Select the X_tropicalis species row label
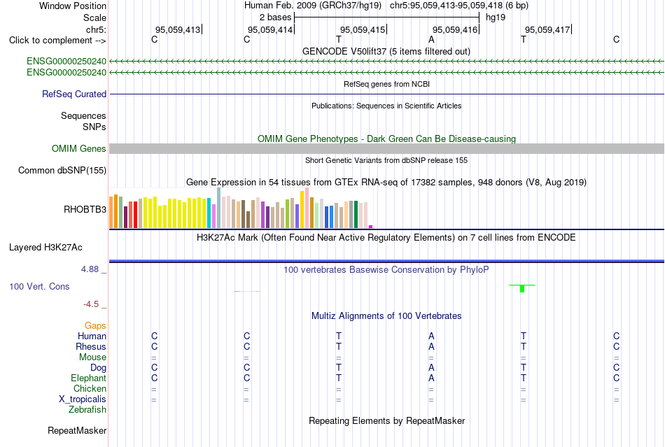This screenshot has width=665, height=447. (83, 399)
